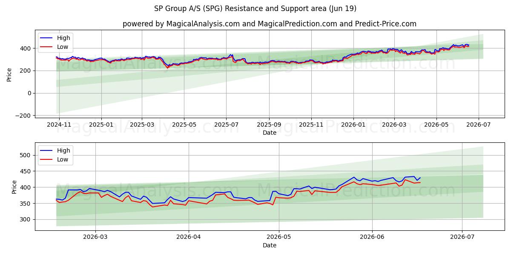This screenshot has height=255, width=511.
Task: Click the '2025-01' x-axis label on the top chart
Action: point(101,125)
